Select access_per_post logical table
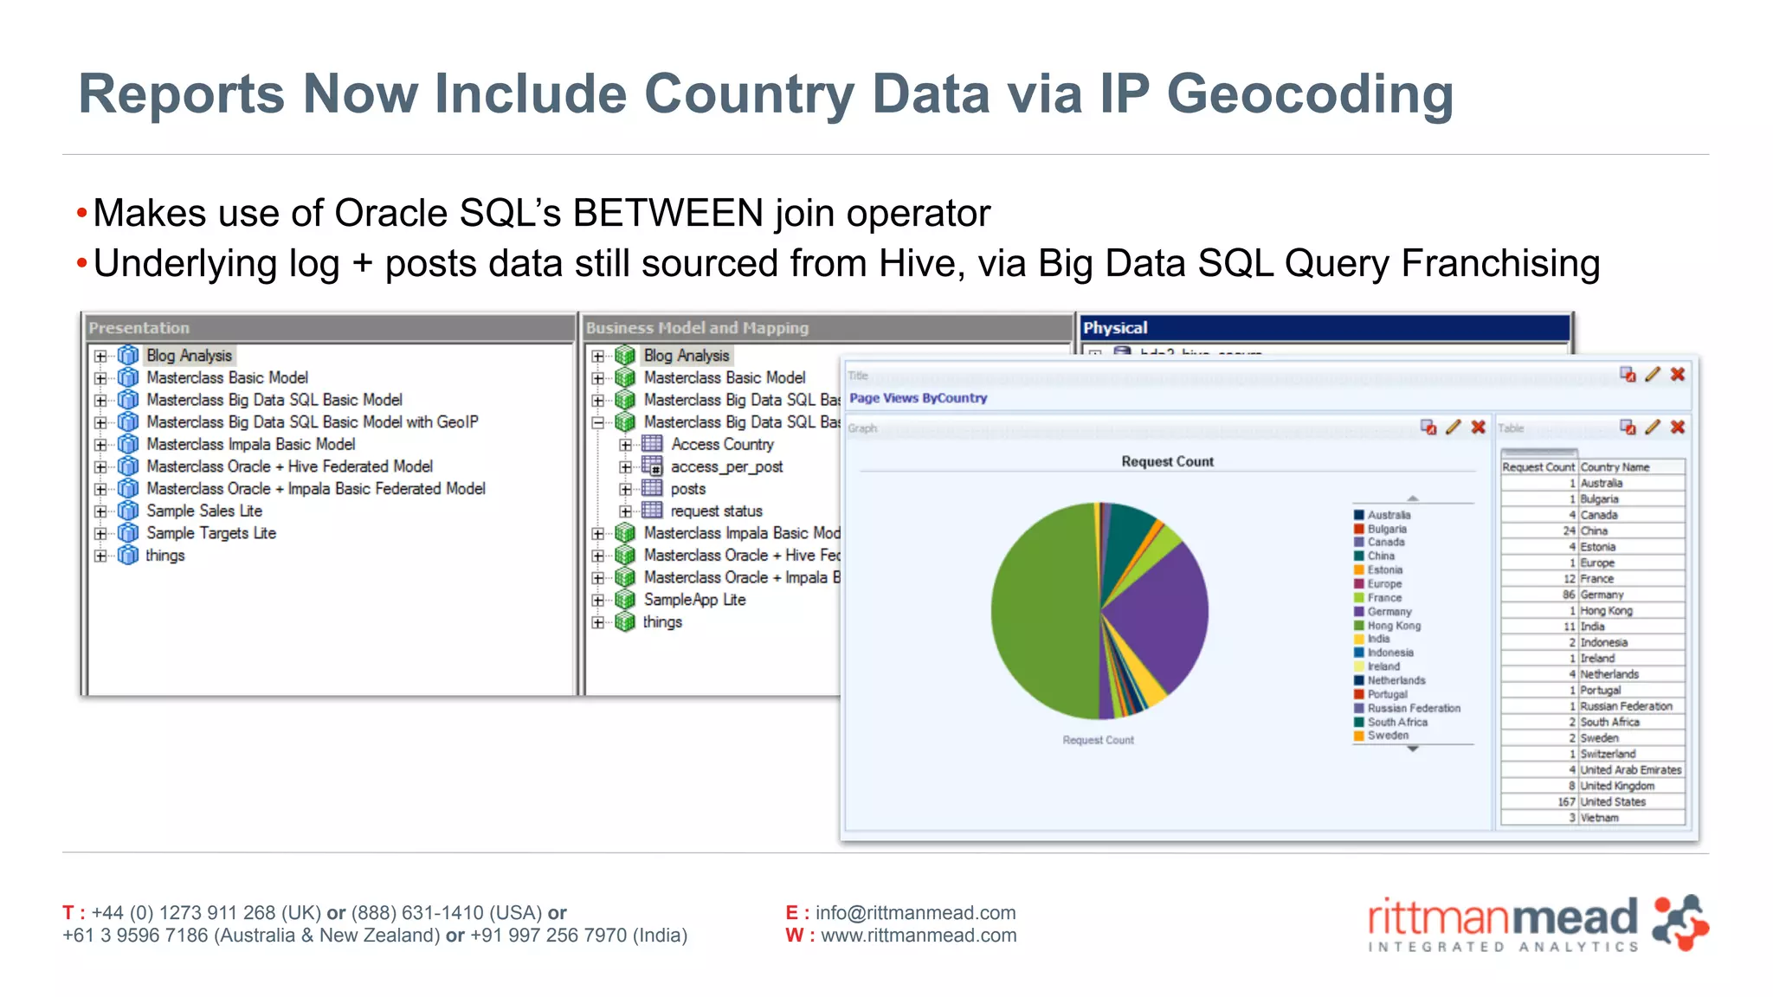1773x997 pixels. click(726, 466)
